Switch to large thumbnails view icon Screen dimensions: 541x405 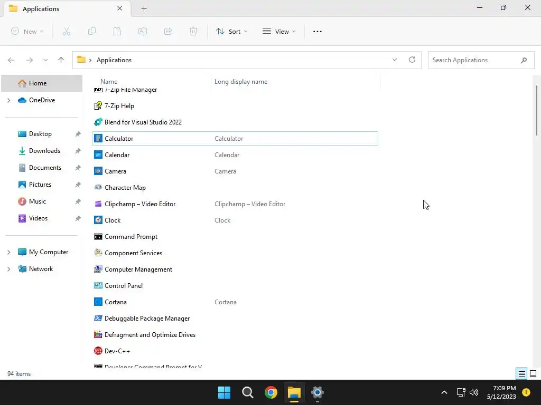click(533, 374)
